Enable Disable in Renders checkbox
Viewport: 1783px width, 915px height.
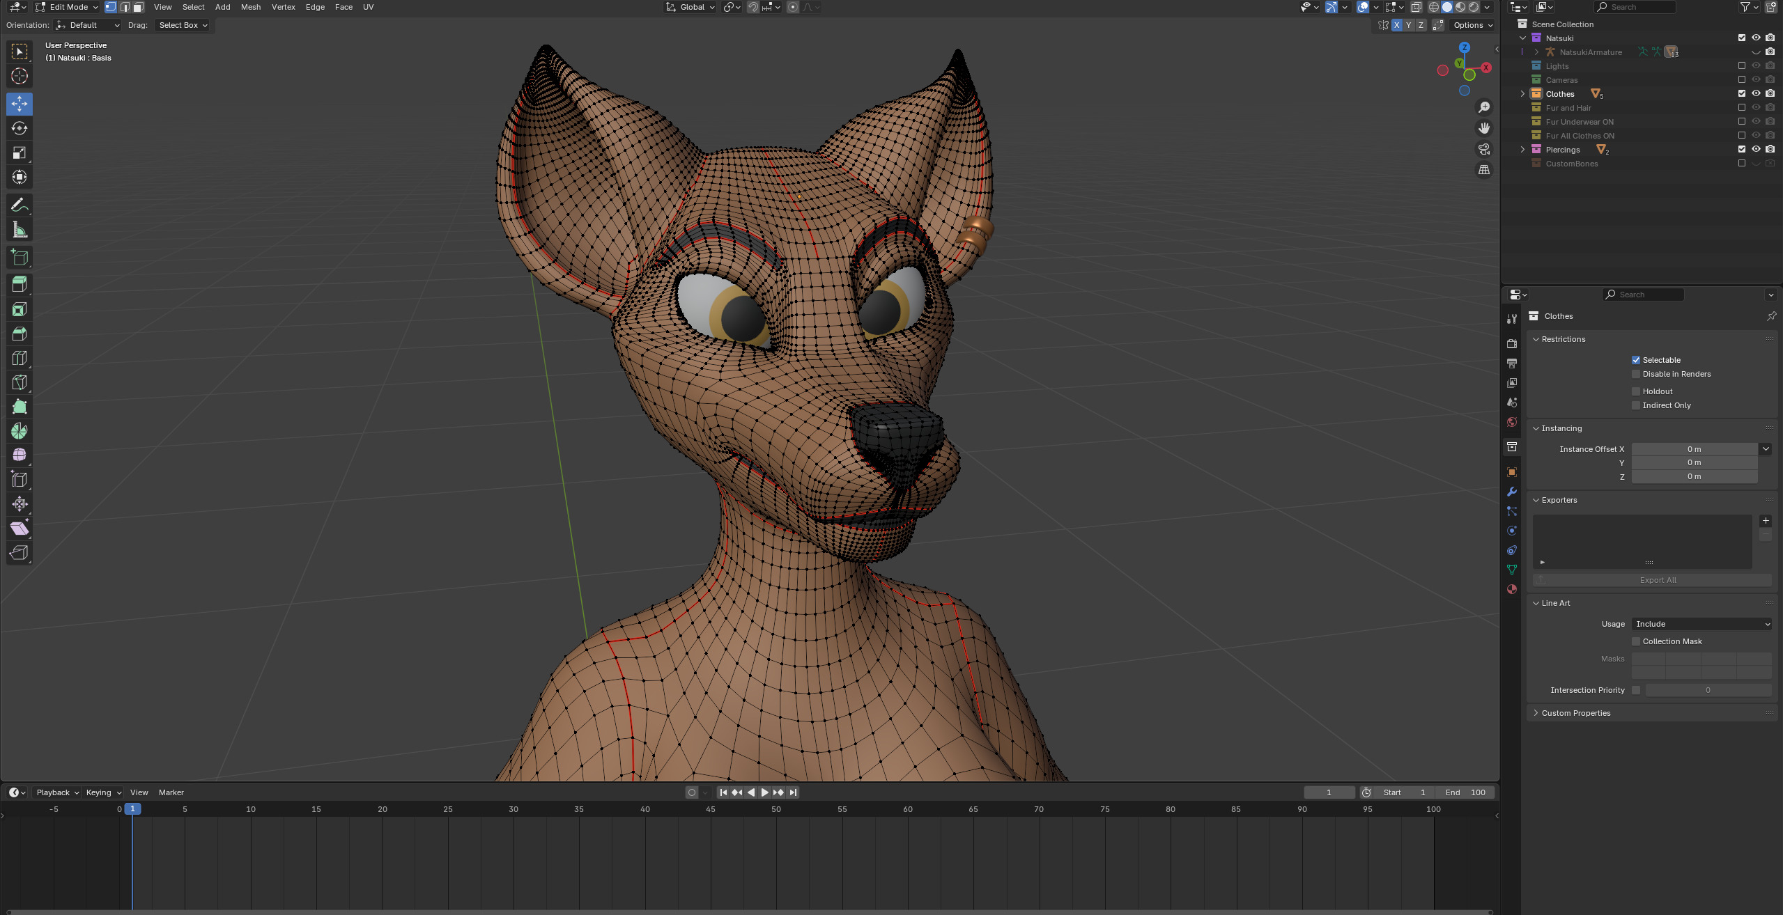coord(1635,374)
